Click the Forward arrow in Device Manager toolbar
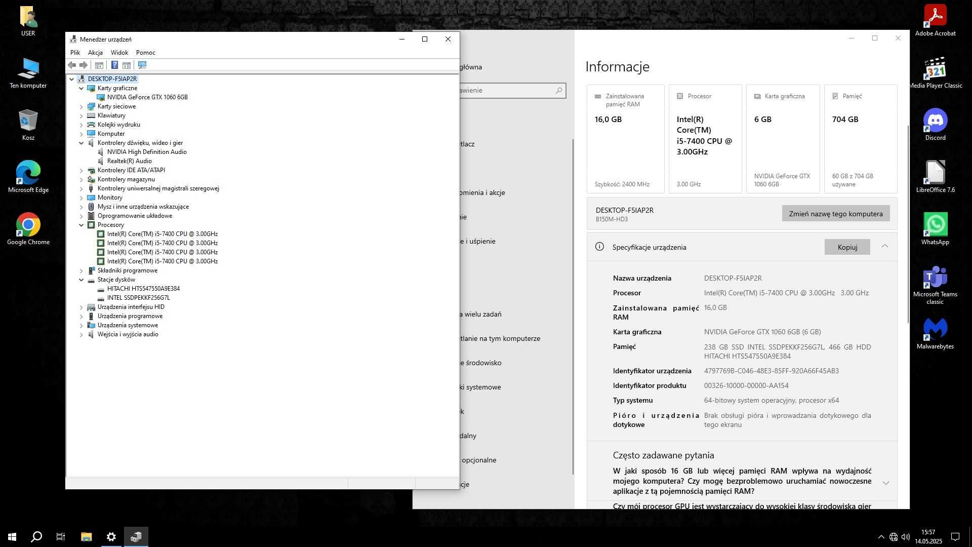The height and width of the screenshot is (547, 972). tap(84, 65)
